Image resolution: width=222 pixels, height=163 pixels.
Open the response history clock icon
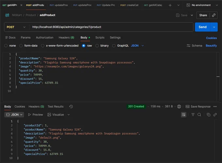(x=71, y=106)
